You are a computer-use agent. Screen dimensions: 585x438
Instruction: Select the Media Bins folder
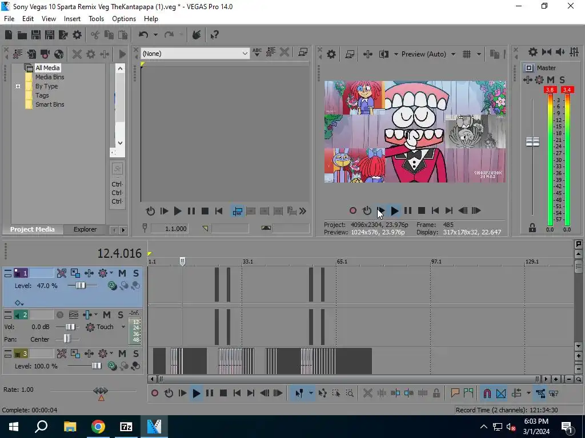(x=50, y=77)
